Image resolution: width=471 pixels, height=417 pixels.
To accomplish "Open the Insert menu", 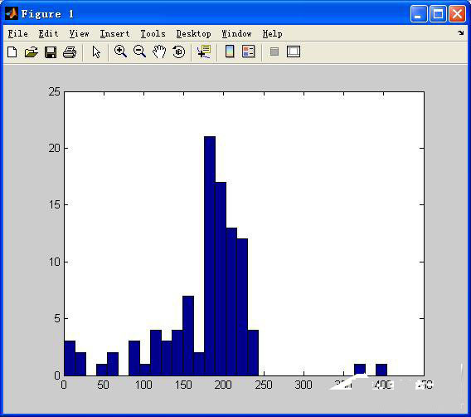I will [x=114, y=34].
